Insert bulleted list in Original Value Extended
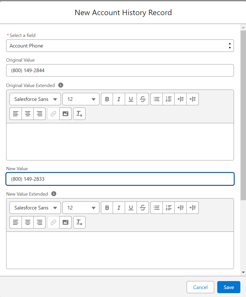The height and width of the screenshot is (297, 246). click(x=157, y=99)
